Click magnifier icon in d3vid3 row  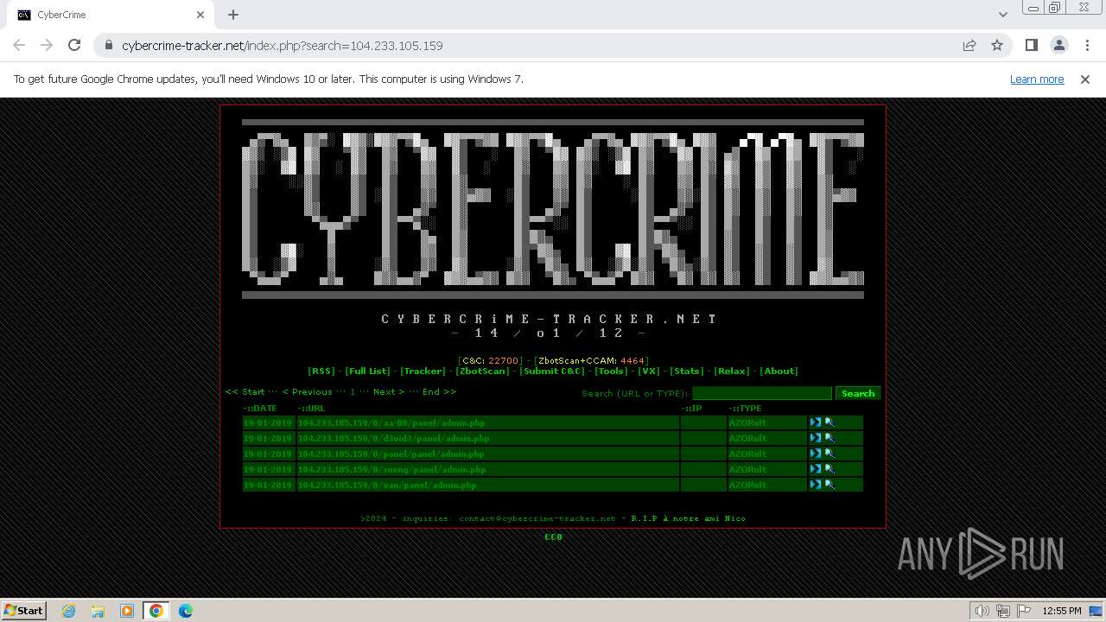coord(829,438)
